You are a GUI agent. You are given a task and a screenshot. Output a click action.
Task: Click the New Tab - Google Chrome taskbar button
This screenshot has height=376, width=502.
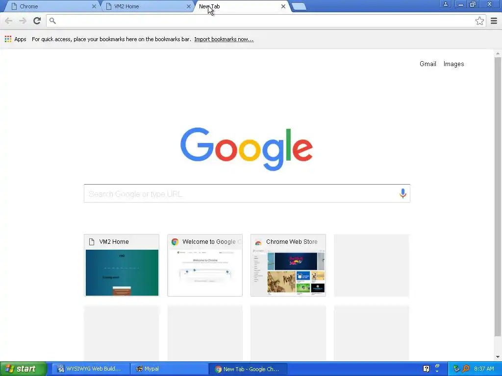click(x=248, y=369)
